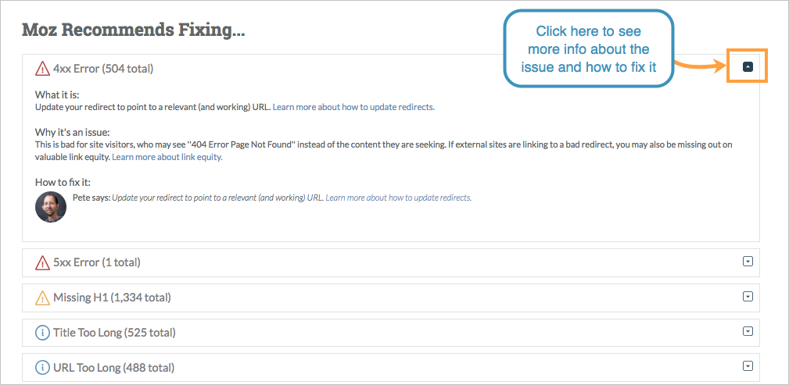
Task: Expand the 5xx Error row arrow
Action: (748, 262)
